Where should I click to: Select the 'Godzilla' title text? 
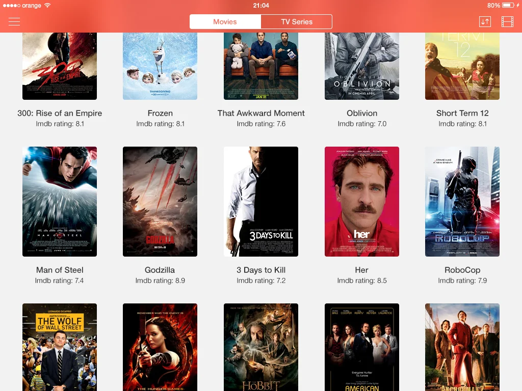pyautogui.click(x=160, y=270)
